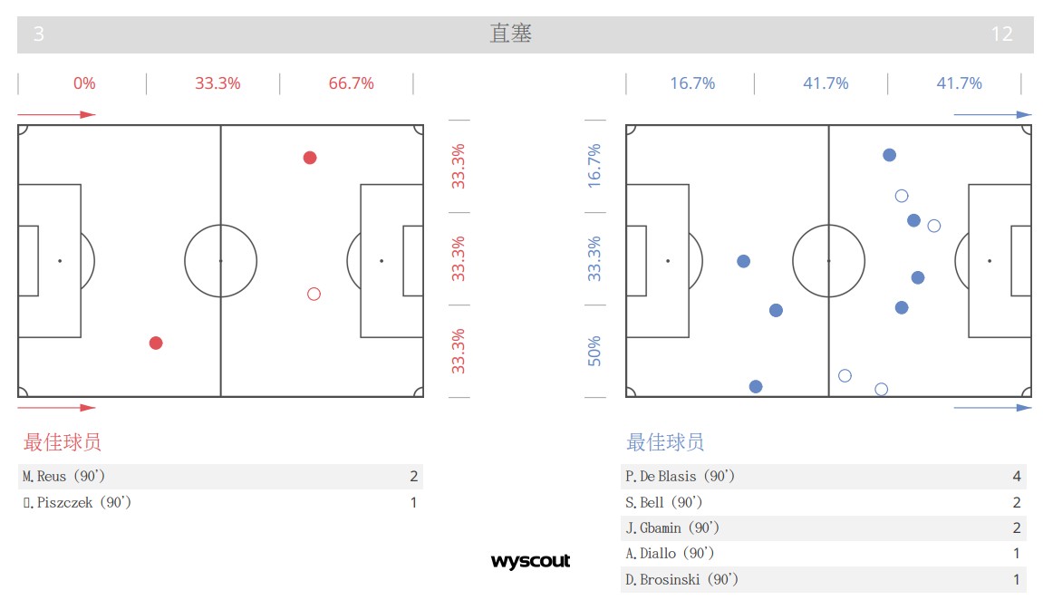Select the 直塞 header title
The height and width of the screenshot is (600, 1043).
coord(510,34)
